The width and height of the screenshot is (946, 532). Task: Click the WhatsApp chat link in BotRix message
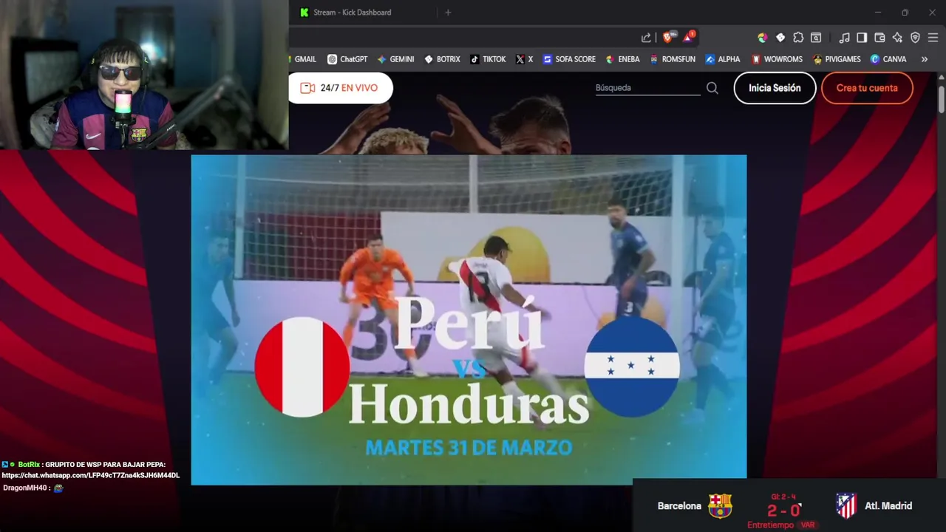click(x=90, y=475)
